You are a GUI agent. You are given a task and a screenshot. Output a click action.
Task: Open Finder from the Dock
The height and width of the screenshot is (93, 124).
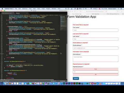click(5, 83)
